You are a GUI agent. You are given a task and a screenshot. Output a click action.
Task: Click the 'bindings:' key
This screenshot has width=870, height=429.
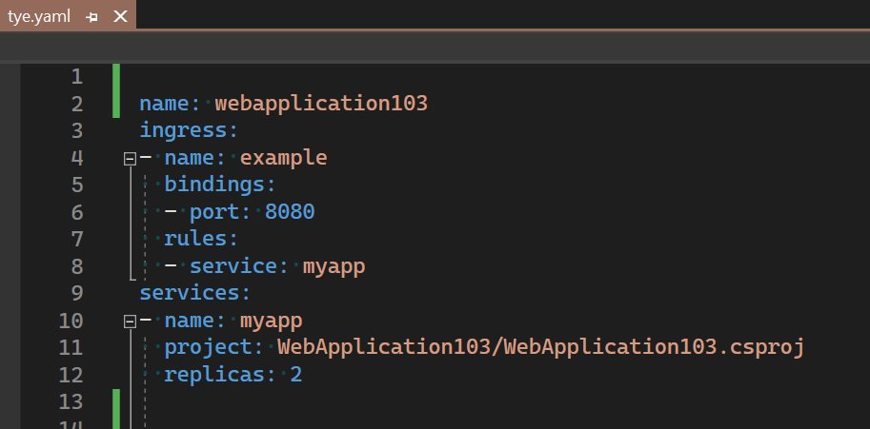pyautogui.click(x=220, y=185)
